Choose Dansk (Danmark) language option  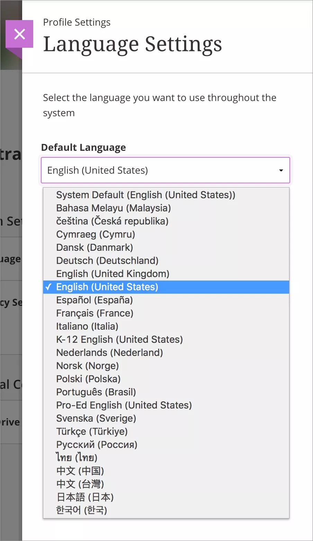click(x=95, y=248)
